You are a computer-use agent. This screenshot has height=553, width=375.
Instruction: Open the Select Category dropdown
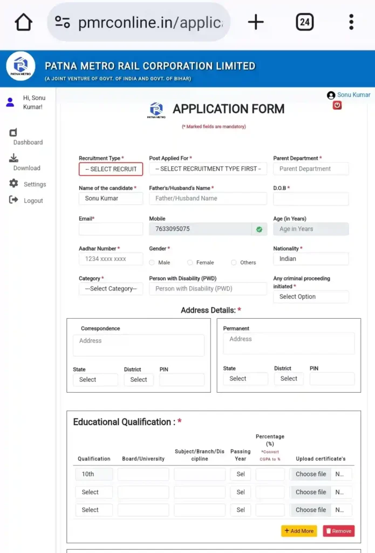tap(111, 288)
